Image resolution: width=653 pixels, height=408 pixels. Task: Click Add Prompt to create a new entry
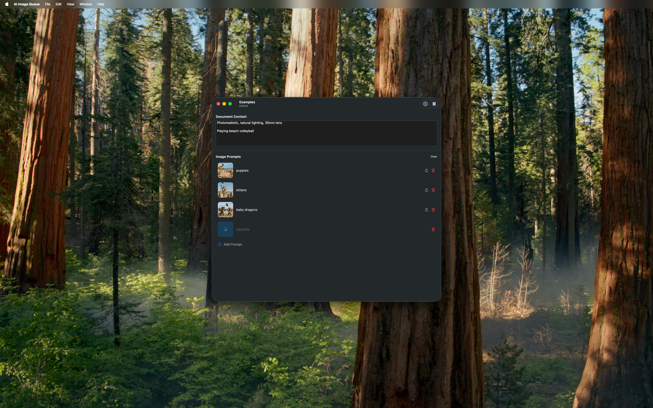(233, 244)
